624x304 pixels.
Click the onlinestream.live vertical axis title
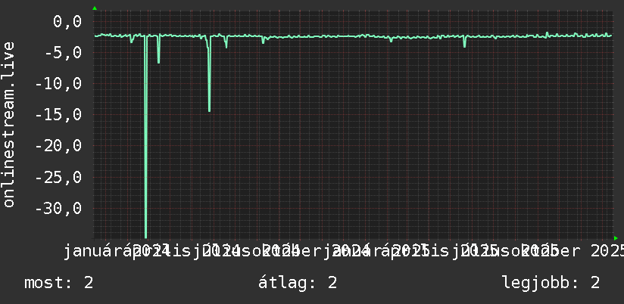coord(9,124)
